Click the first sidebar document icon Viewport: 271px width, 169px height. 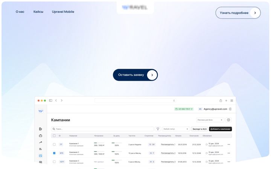(x=40, y=129)
